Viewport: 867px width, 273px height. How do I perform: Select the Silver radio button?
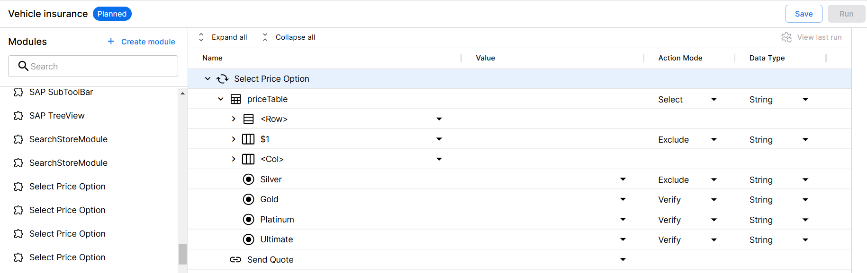pos(248,179)
